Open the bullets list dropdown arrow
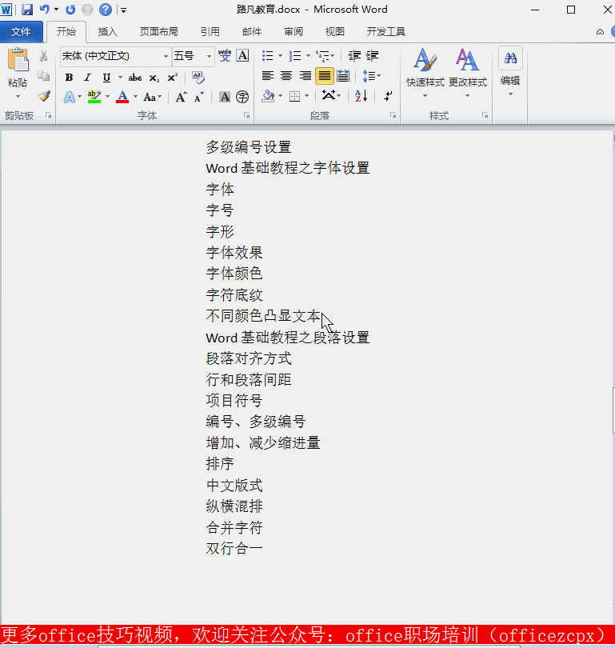 pyautogui.click(x=280, y=55)
